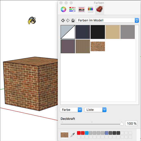Screen dimensions: 141x141
Task: Go forward with the right arrow
Action: tap(68, 20)
